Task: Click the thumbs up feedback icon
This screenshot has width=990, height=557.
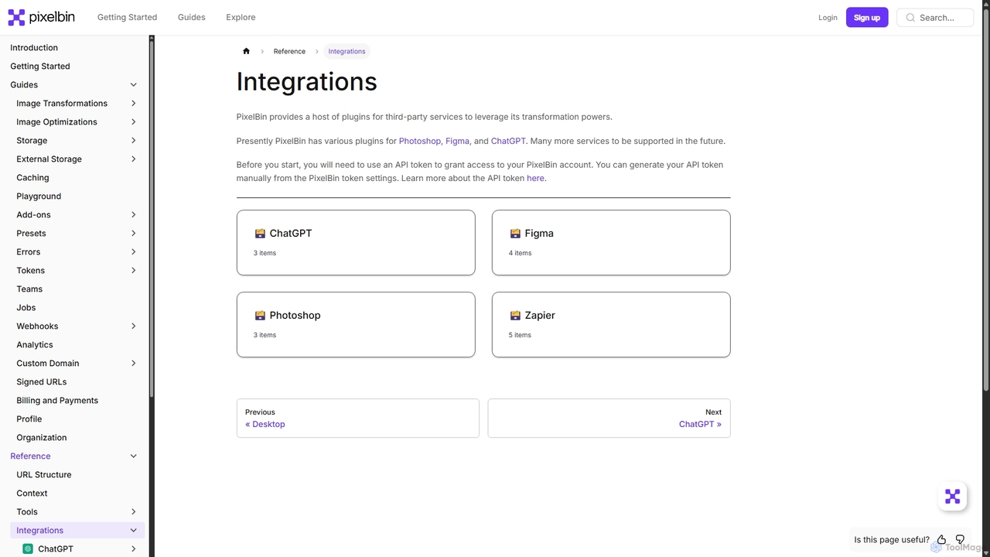Action: tap(941, 540)
